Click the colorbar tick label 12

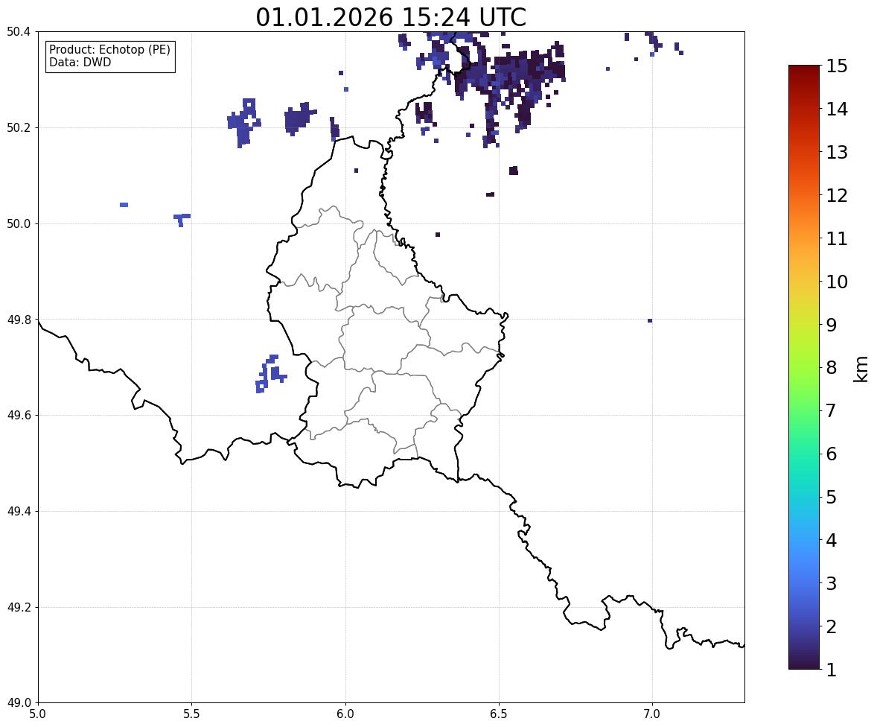(837, 195)
